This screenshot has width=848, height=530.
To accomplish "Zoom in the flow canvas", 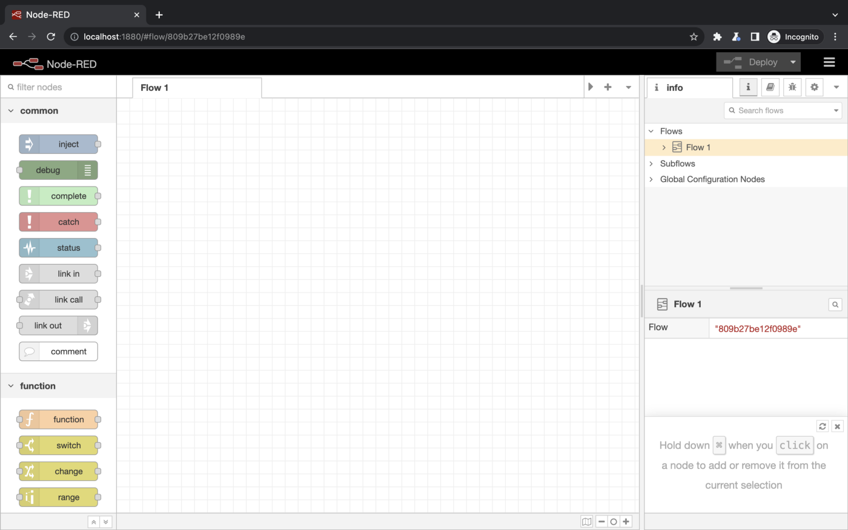I will (x=626, y=522).
